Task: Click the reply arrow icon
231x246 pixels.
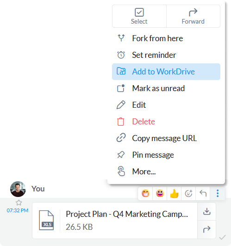Action: [203, 193]
